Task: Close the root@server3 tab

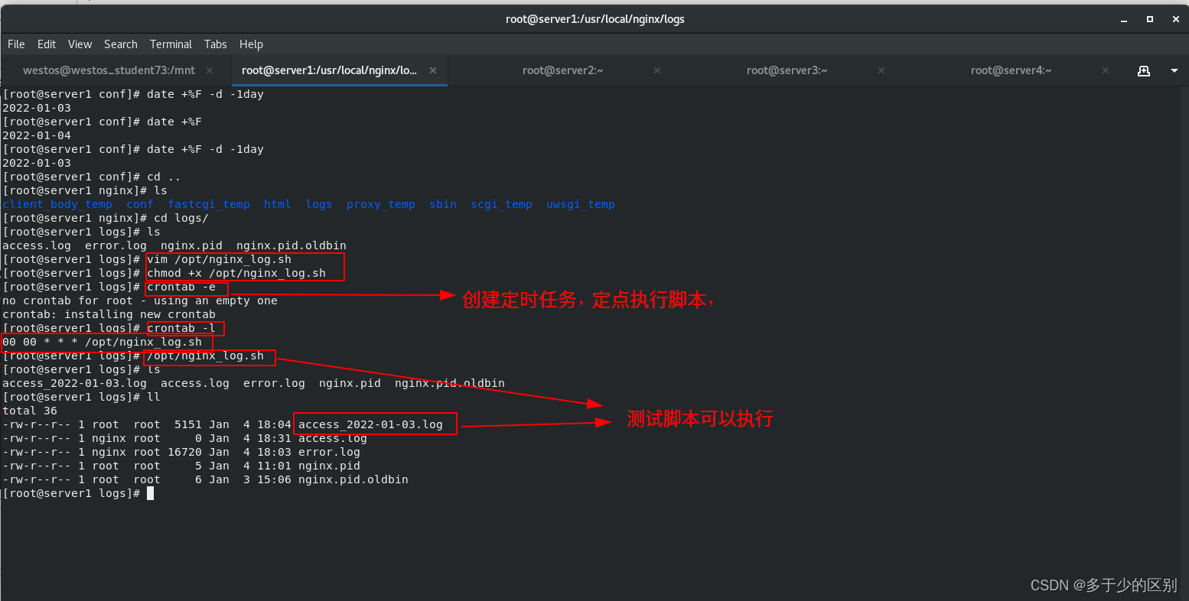Action: (x=881, y=70)
